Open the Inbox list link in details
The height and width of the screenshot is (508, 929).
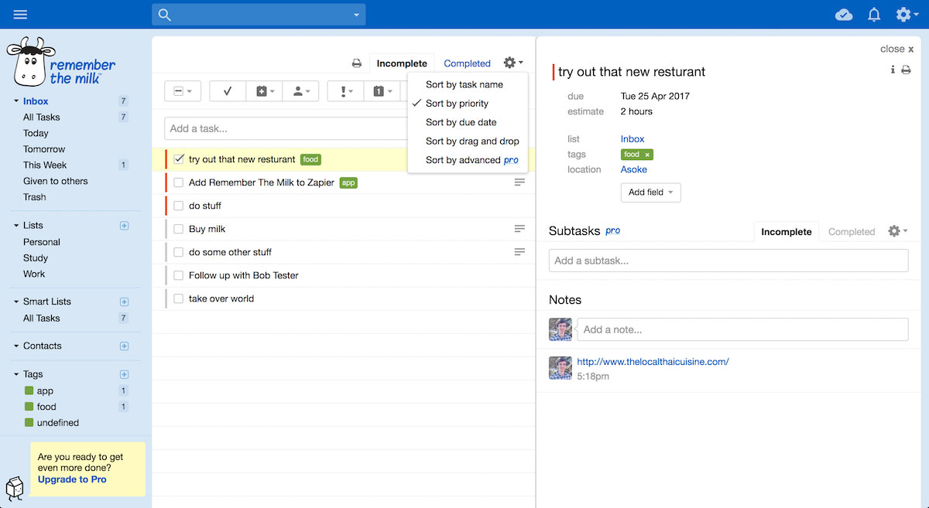[x=632, y=139]
